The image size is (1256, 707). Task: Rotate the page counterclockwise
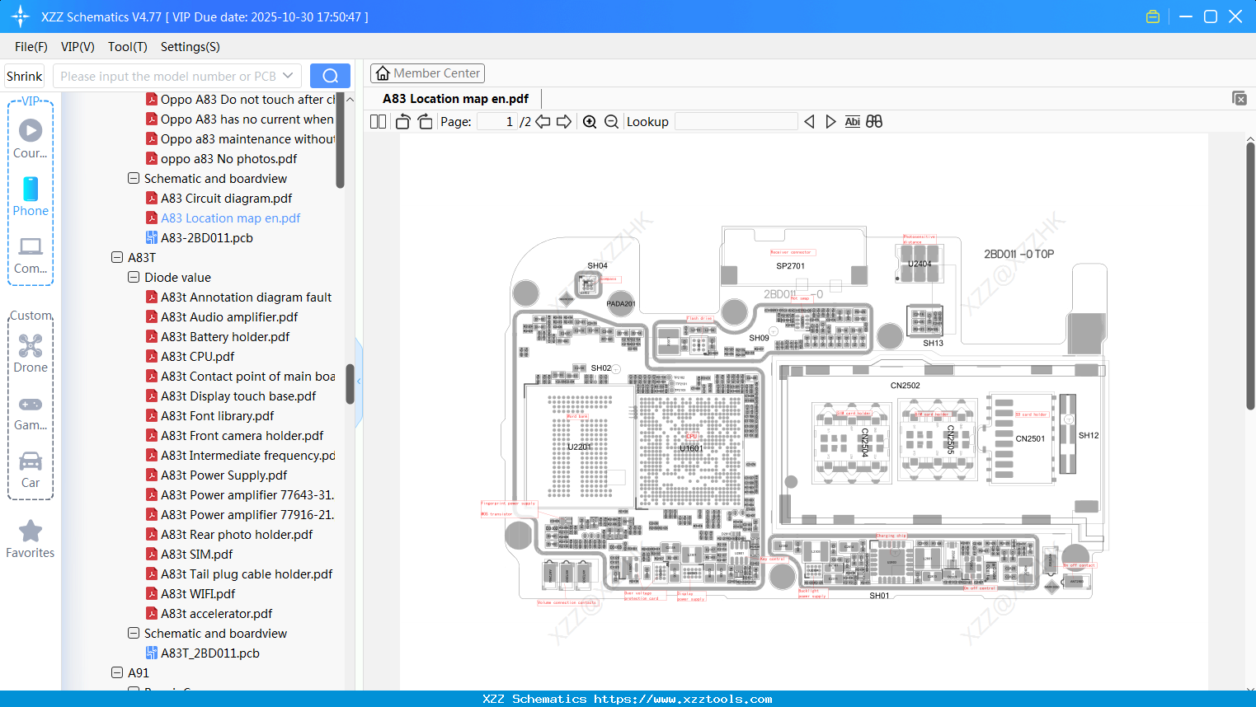[x=402, y=122]
